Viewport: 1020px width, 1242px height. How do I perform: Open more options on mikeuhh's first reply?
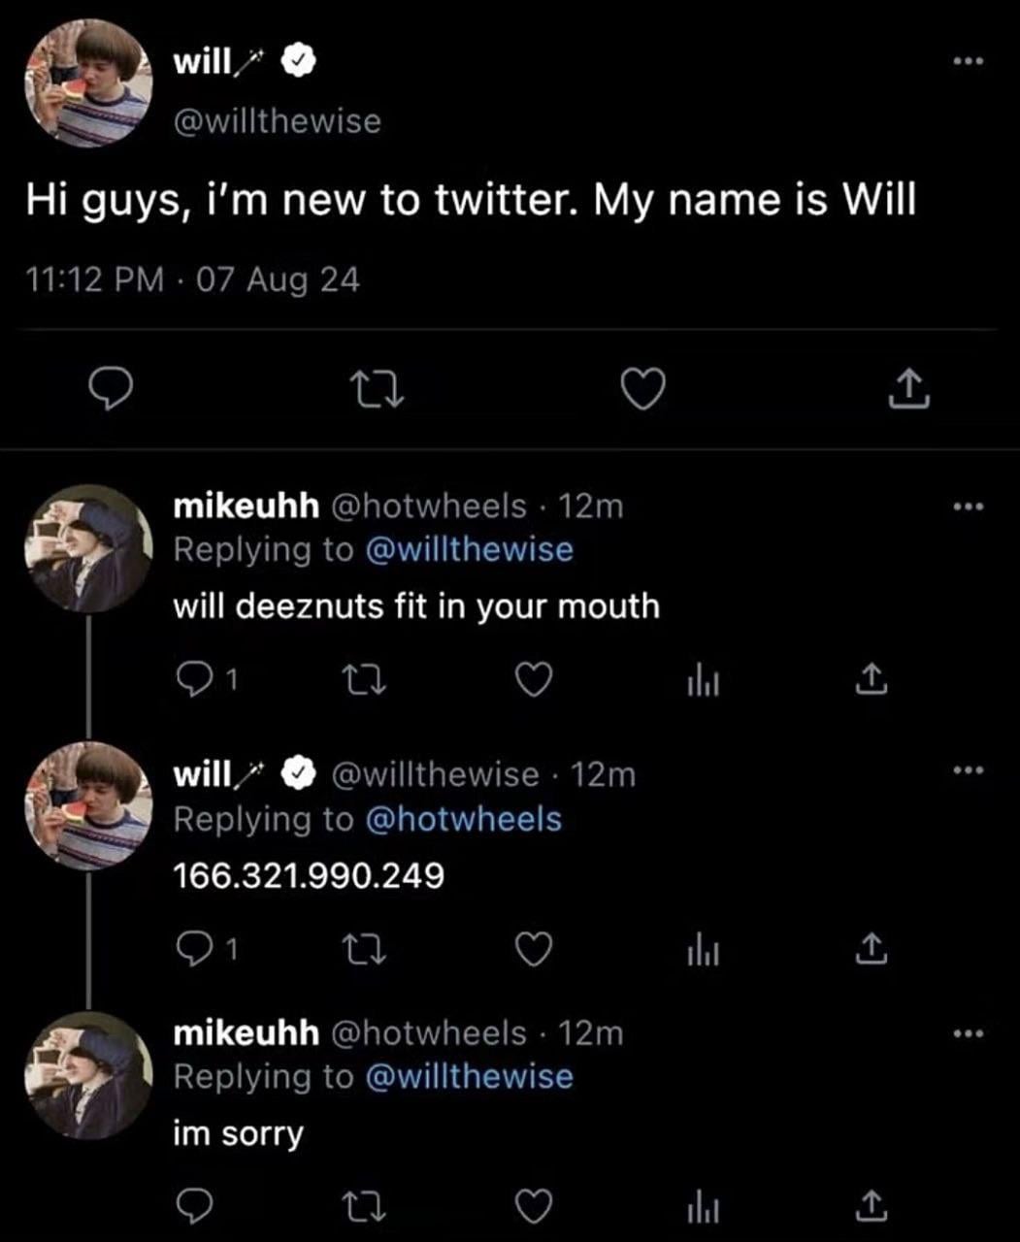pyautogui.click(x=968, y=507)
